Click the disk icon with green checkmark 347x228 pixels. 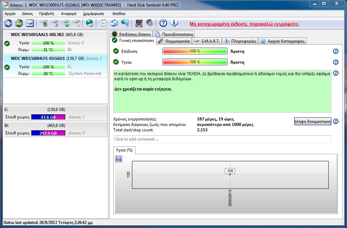point(66,23)
